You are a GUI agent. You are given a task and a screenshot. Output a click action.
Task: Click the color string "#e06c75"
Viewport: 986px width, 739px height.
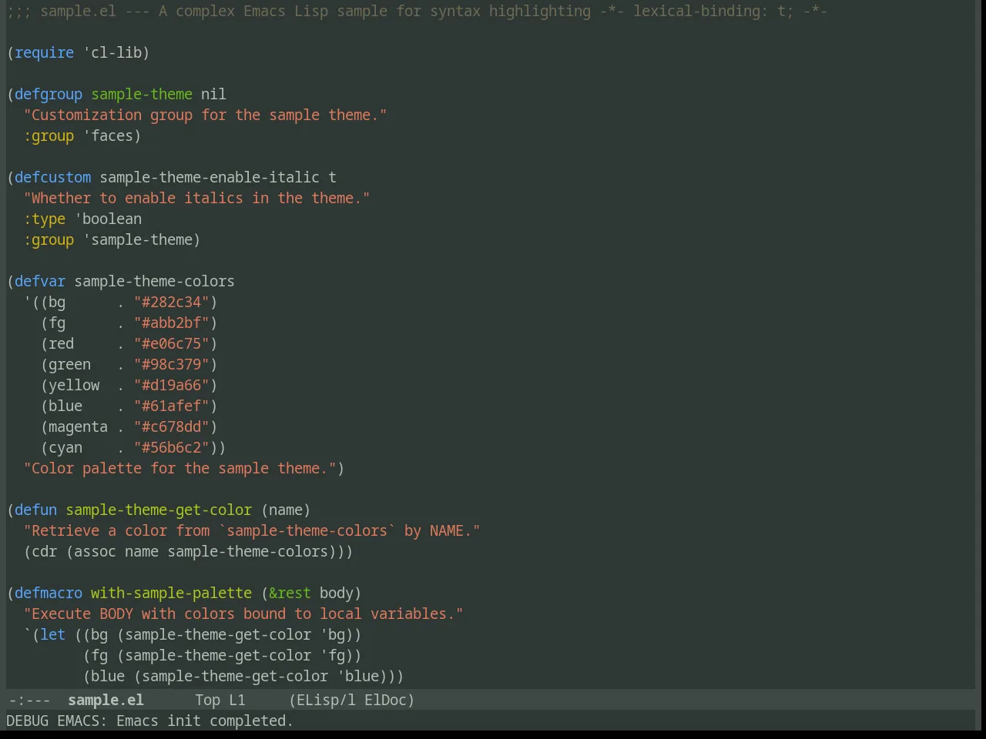point(172,343)
